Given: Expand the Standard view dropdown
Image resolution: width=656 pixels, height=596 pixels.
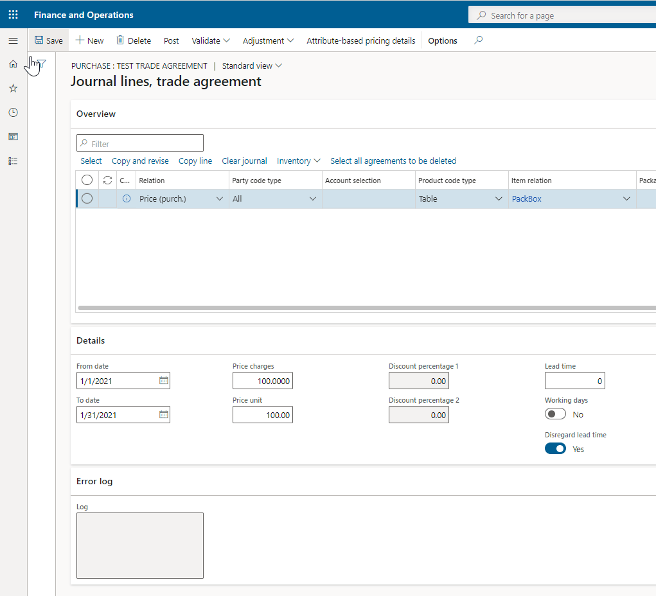Looking at the screenshot, I should [251, 66].
